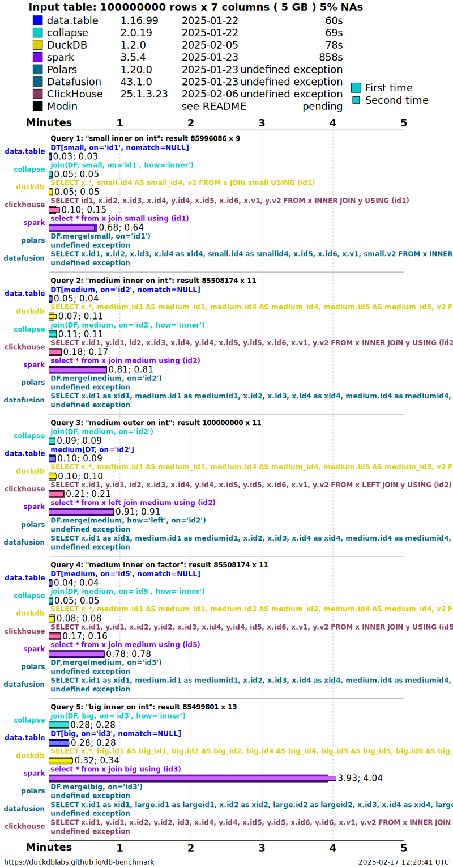Click code "DF.merge(medium, how='left', on='id2')"
453x867 pixels.
tap(128, 520)
